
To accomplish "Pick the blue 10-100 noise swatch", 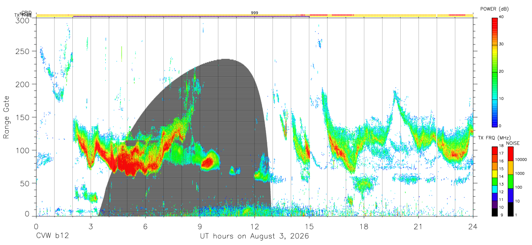I will coord(510,195).
